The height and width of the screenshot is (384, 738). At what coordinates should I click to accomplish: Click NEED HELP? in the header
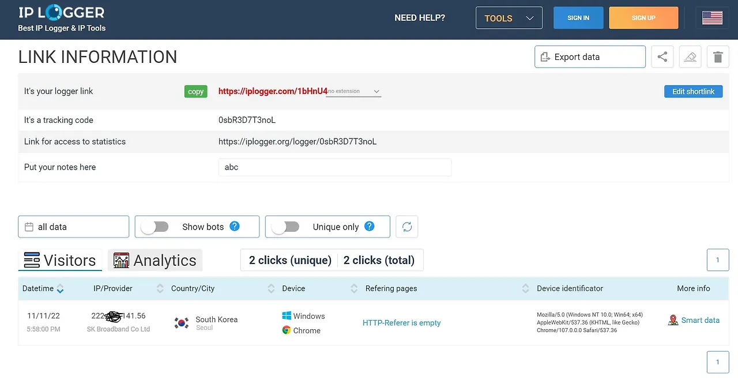[420, 18]
